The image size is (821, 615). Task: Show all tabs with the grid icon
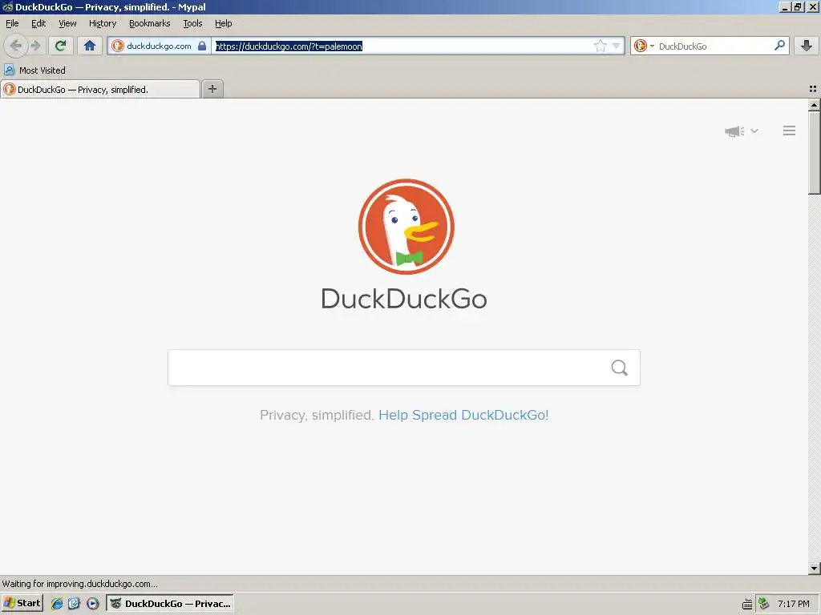click(813, 89)
